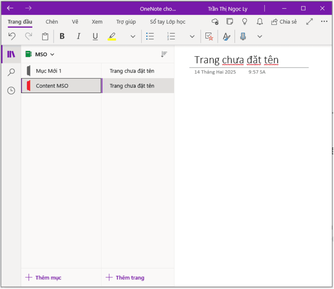This screenshot has width=334, height=289.
Task: Toggle notebook navigation pane icon
Action: click(11, 54)
